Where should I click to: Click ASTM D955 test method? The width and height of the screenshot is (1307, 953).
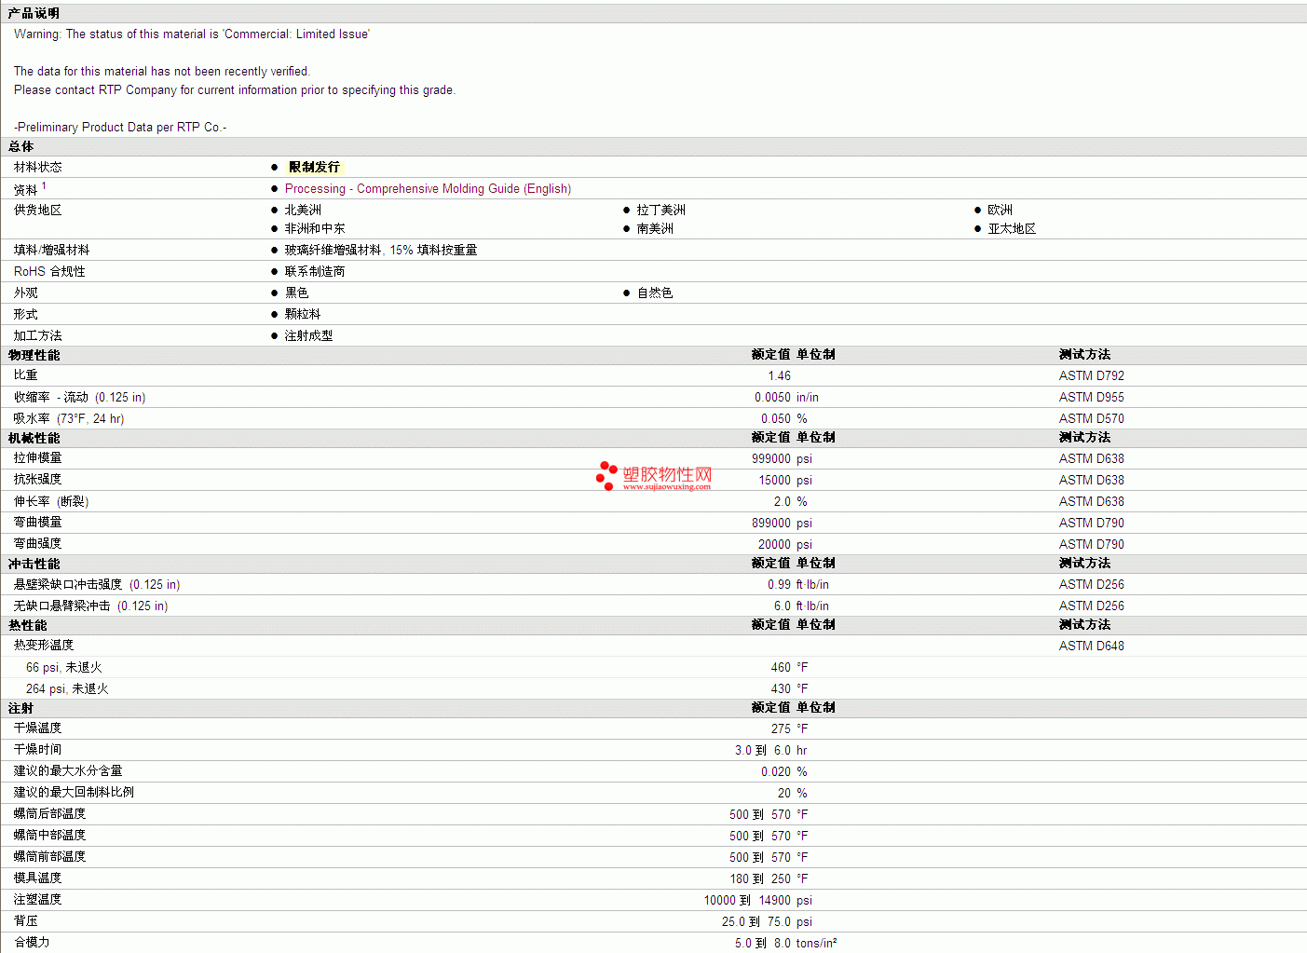click(1091, 397)
